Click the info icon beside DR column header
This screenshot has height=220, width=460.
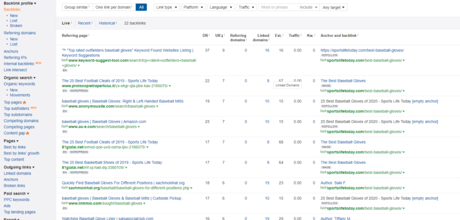point(209,35)
